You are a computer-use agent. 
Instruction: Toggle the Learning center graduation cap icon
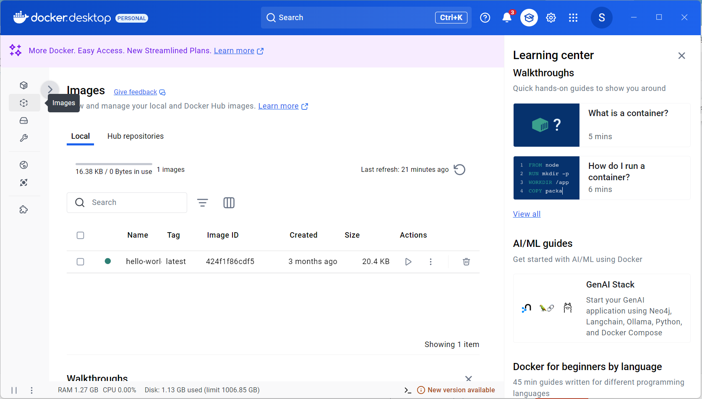(x=529, y=18)
